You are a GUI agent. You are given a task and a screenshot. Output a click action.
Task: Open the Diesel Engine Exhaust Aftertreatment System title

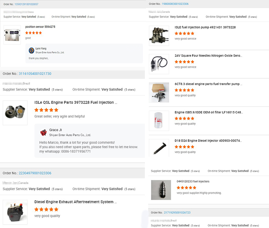point(74,202)
